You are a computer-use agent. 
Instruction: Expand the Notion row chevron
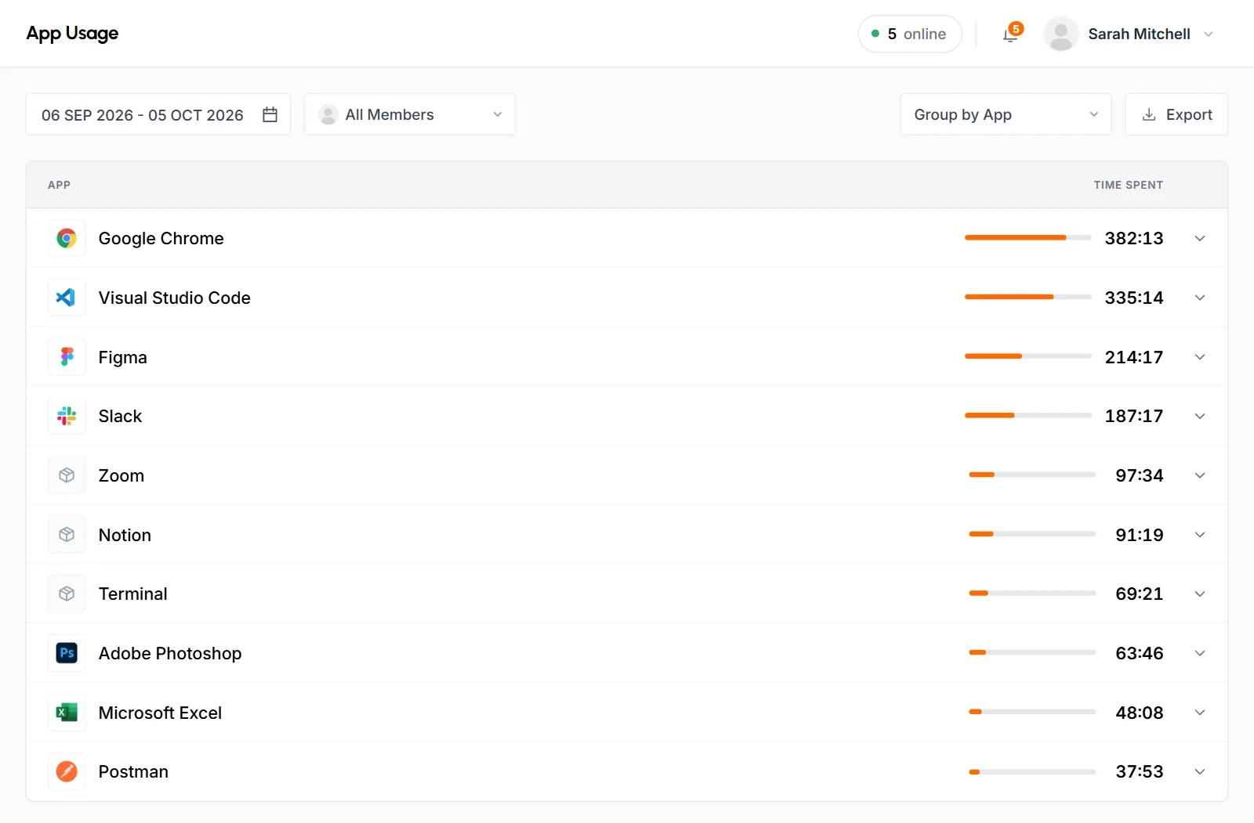[x=1200, y=535]
